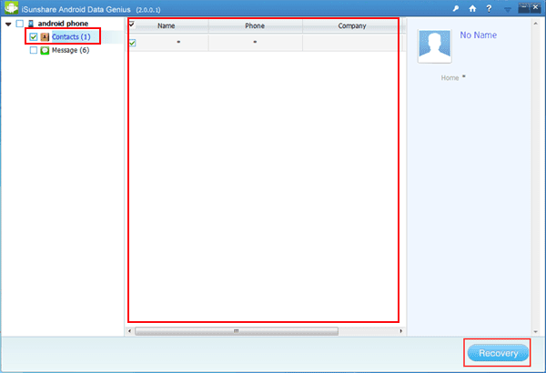Open the title bar dropdown arrow menu
This screenshot has height=373, width=546.
(508, 10)
